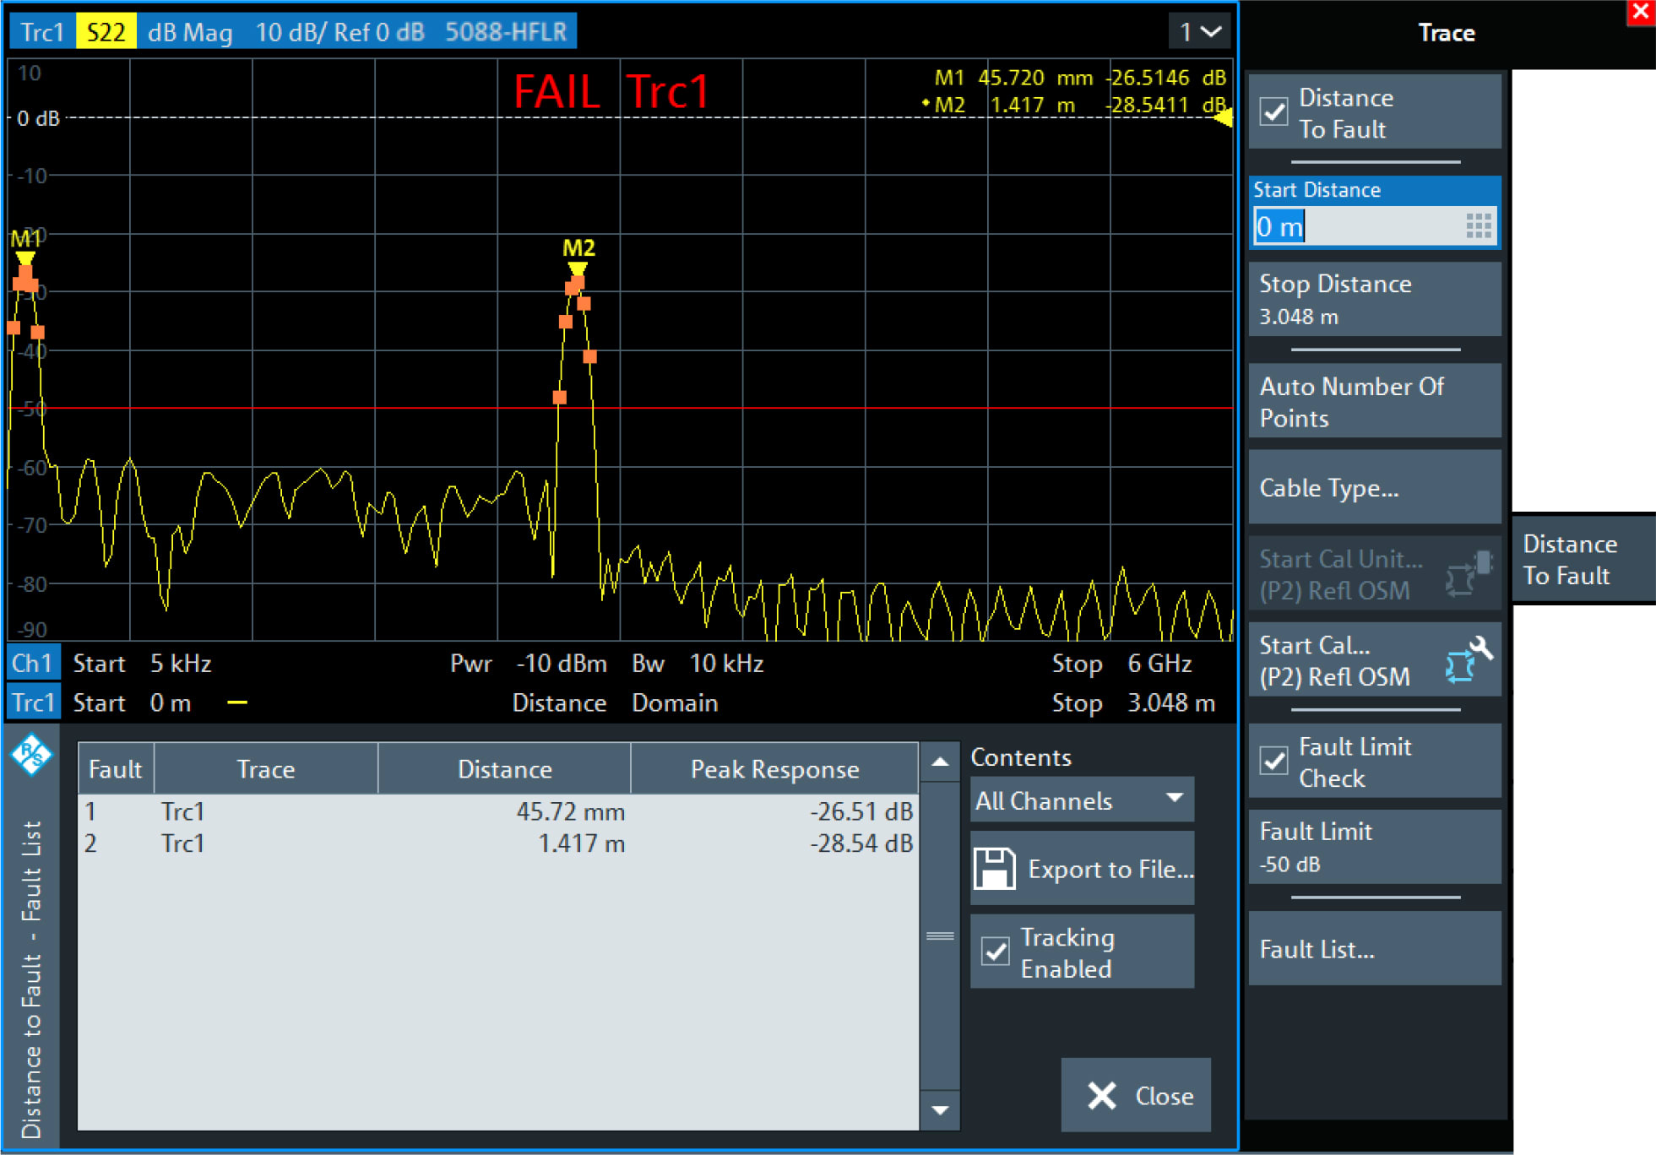Viewport: 1656px width, 1155px height.
Task: Toggle Tracking Enabled in the fault list panel
Action: pyautogui.click(x=995, y=952)
